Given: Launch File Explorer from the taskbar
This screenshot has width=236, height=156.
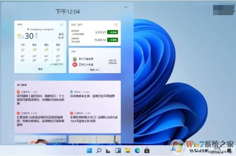Looking at the screenshot, I should (x=127, y=151).
